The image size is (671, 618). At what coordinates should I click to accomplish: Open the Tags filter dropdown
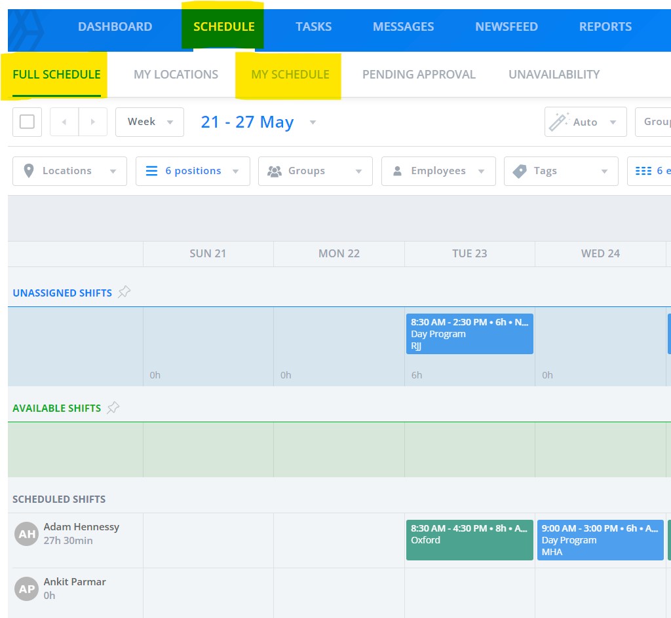[x=561, y=171]
